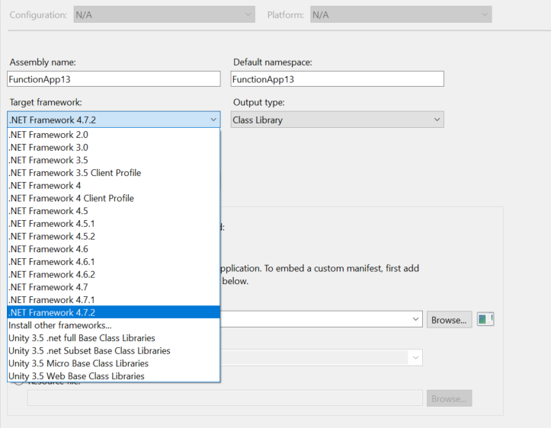
Task: Choose .NET Framework 4 entry
Action: pyautogui.click(x=114, y=185)
